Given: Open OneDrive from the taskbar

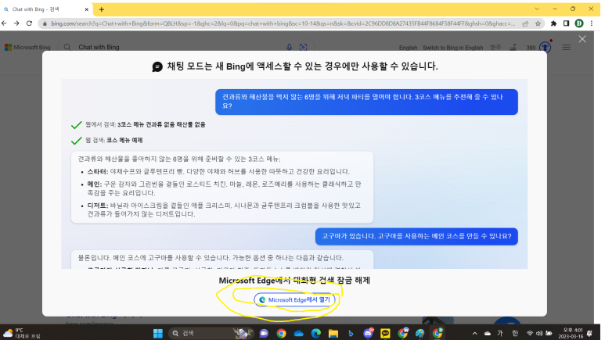Looking at the screenshot, I should [x=299, y=333].
